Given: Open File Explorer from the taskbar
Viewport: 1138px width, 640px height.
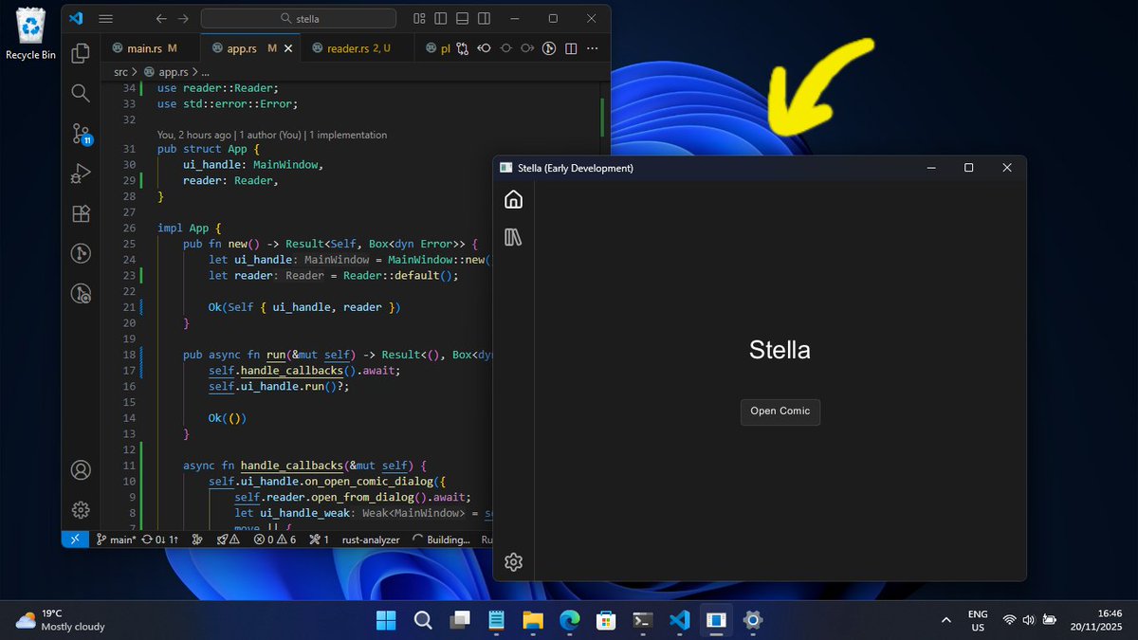Looking at the screenshot, I should click(x=533, y=620).
